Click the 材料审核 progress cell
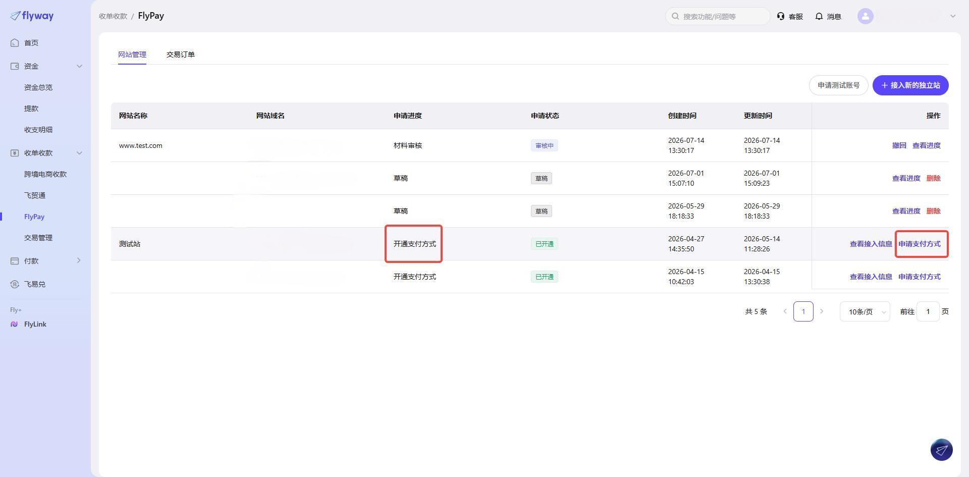969x477 pixels. 408,145
